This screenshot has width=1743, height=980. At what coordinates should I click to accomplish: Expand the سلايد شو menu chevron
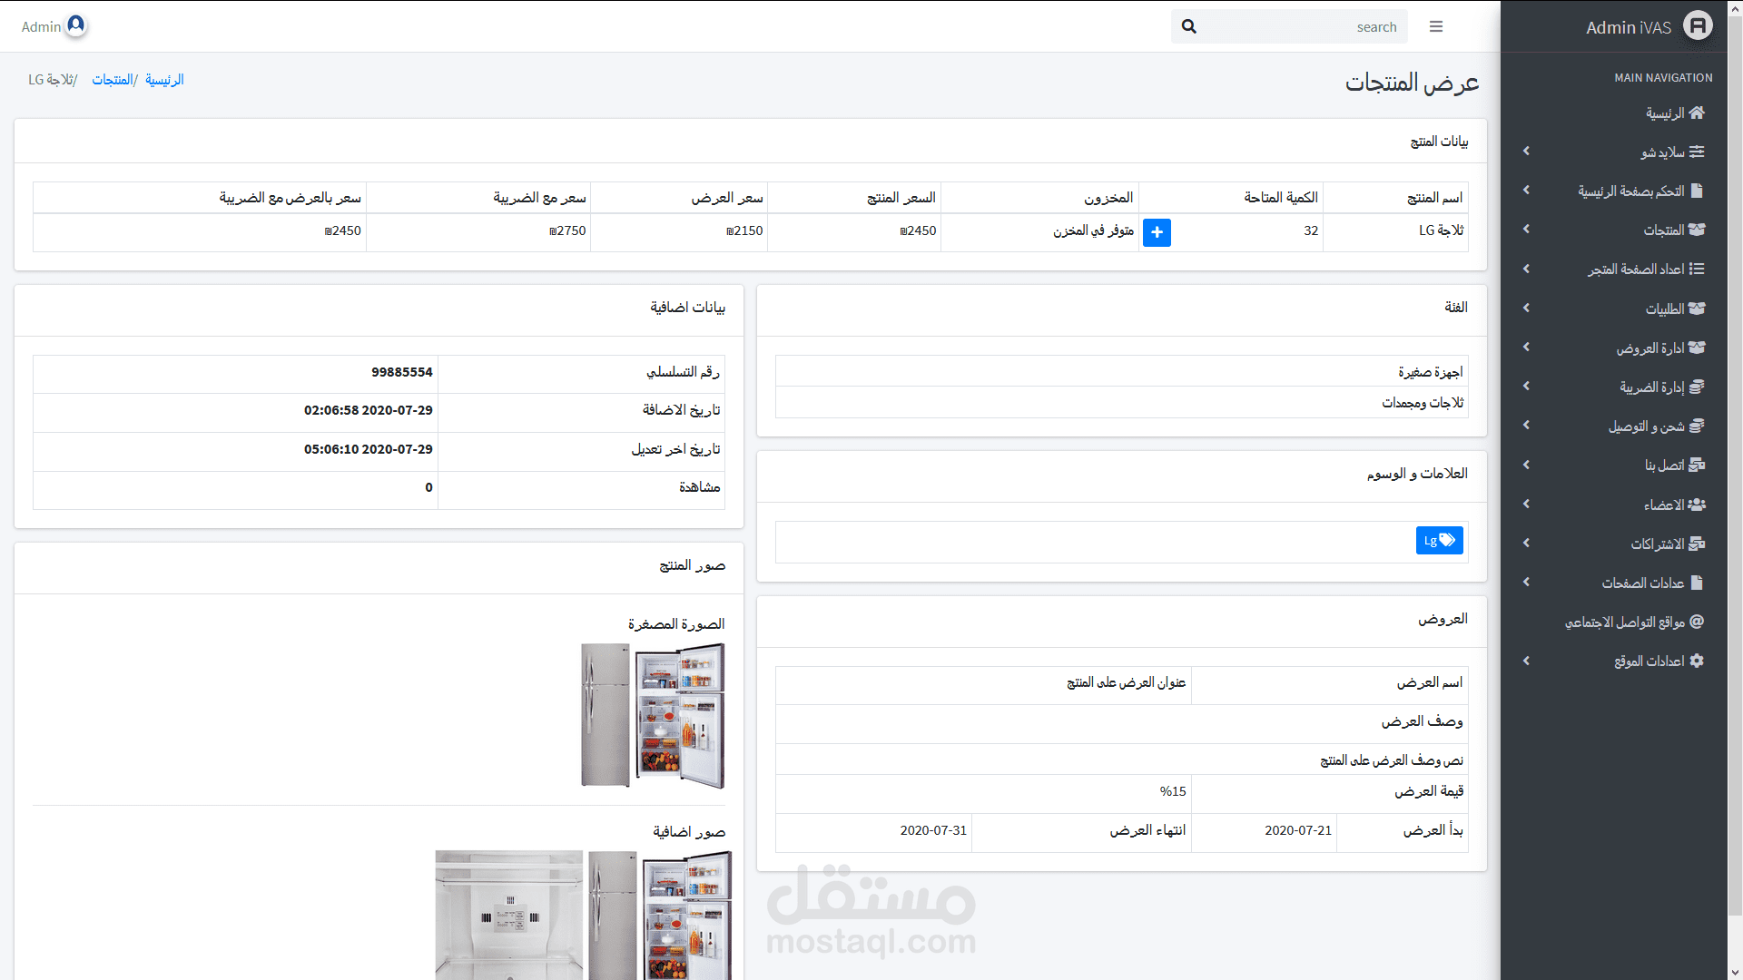(x=1526, y=152)
